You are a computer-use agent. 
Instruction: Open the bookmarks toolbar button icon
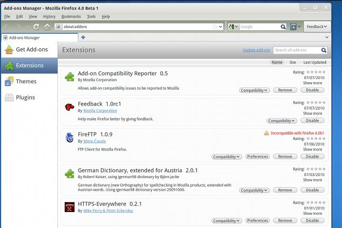[x=293, y=27]
